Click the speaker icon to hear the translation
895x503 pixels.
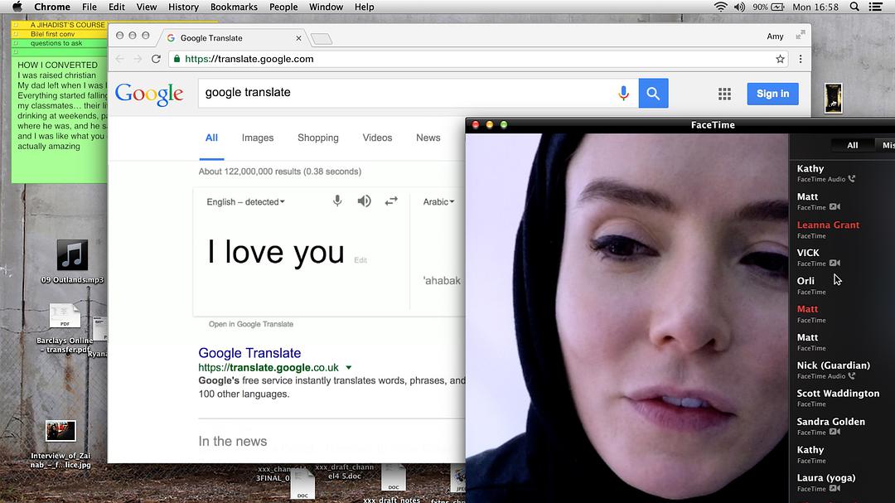click(x=364, y=201)
